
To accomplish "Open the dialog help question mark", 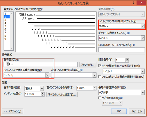I will (133, 3).
